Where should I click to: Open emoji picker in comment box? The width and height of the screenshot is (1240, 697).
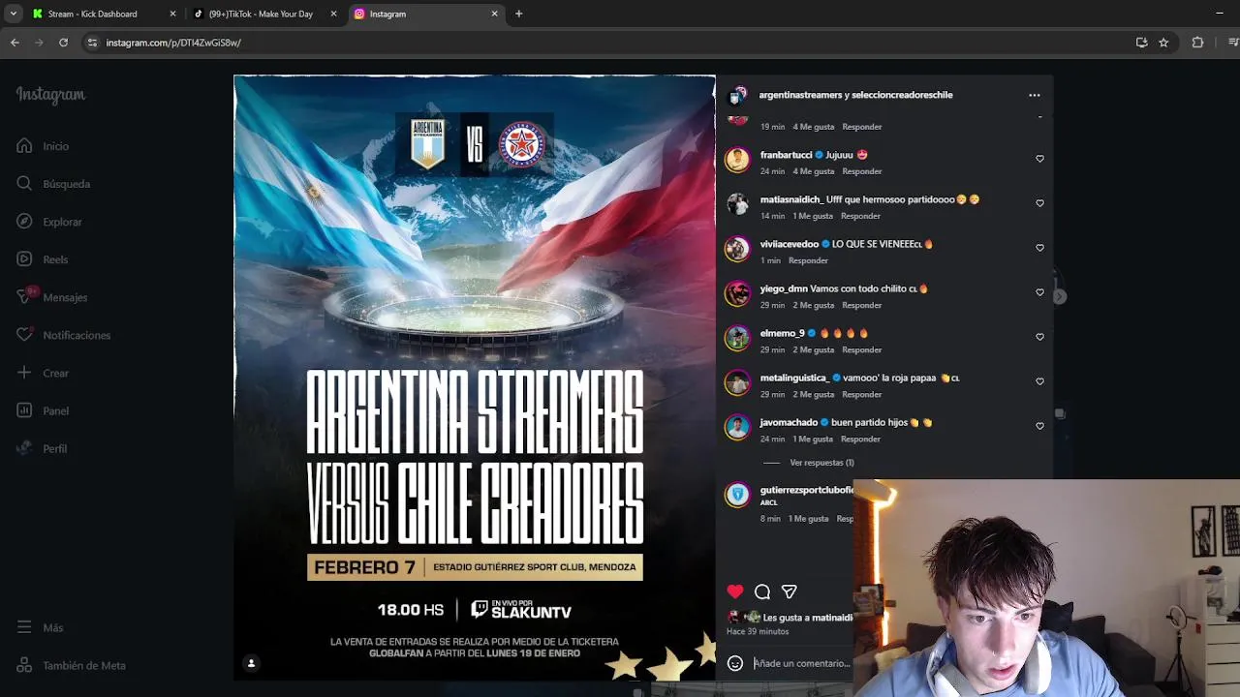click(735, 663)
